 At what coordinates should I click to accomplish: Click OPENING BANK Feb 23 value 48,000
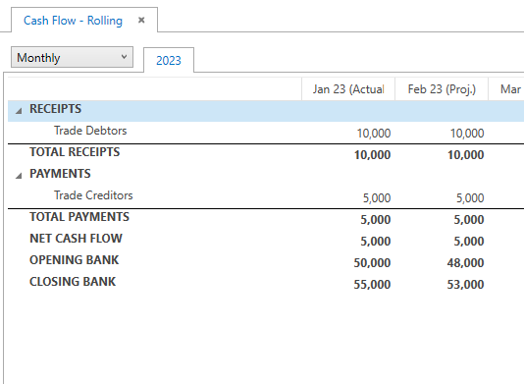tap(465, 263)
